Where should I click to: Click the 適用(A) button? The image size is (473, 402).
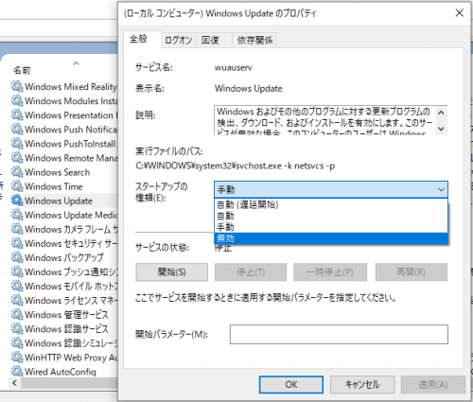[433, 384]
